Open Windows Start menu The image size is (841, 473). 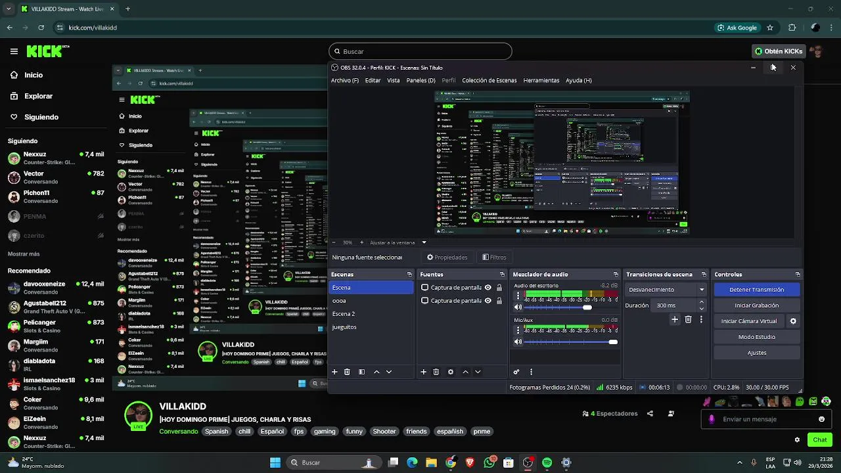(x=275, y=462)
